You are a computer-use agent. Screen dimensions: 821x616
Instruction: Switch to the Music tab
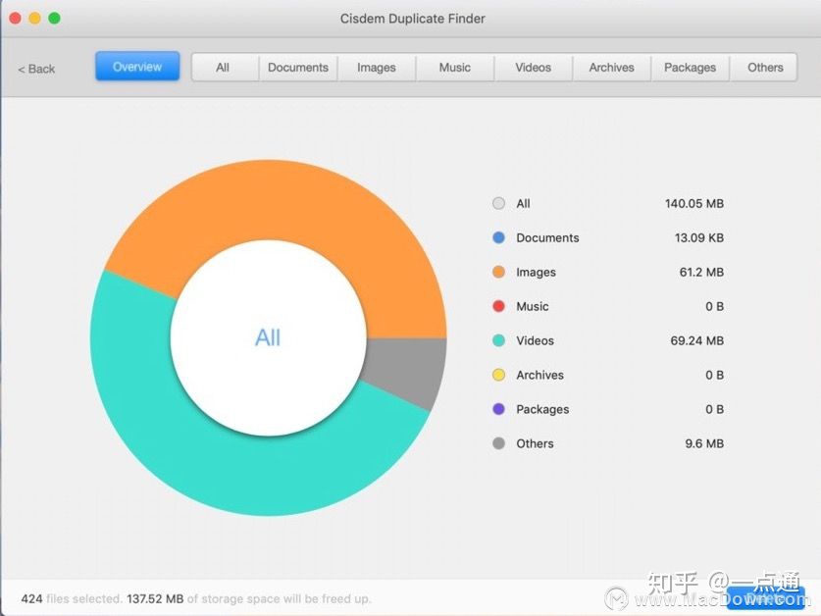point(454,67)
